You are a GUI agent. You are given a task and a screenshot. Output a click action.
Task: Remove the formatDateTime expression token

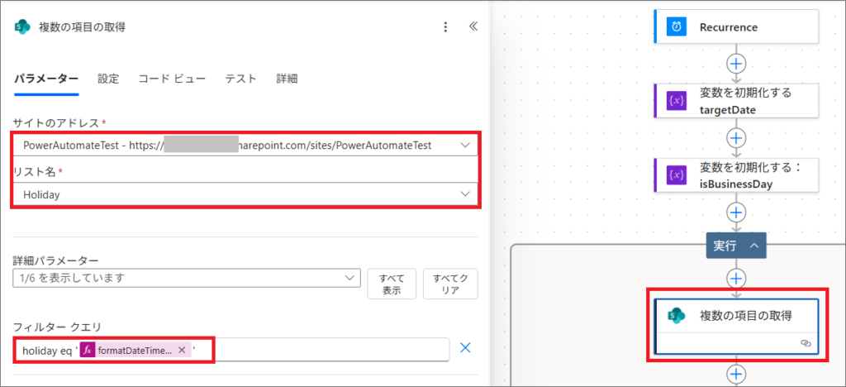click(x=182, y=350)
